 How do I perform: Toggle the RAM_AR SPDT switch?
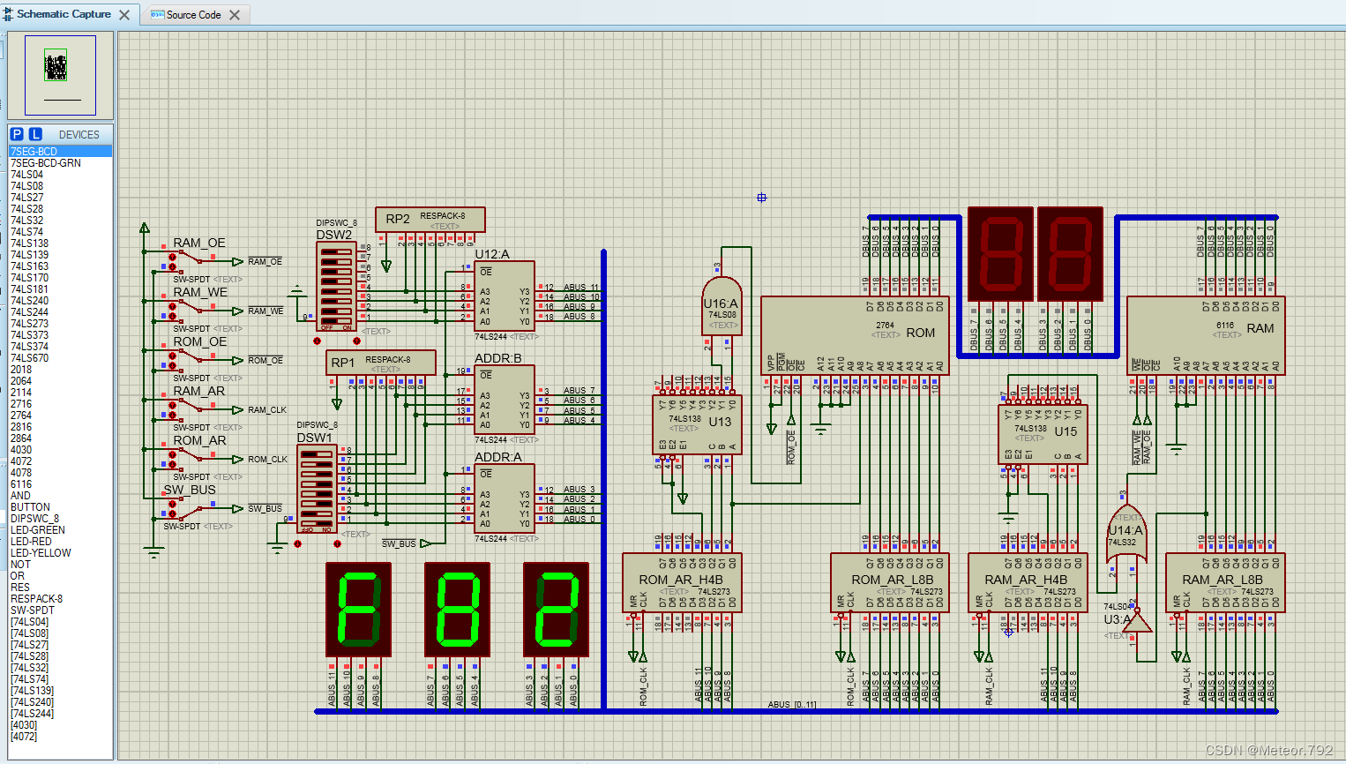pos(190,408)
